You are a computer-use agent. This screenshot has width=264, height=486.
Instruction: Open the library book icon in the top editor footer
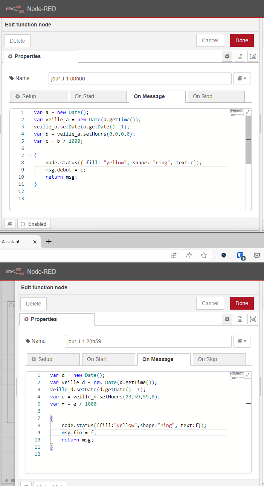point(10,224)
